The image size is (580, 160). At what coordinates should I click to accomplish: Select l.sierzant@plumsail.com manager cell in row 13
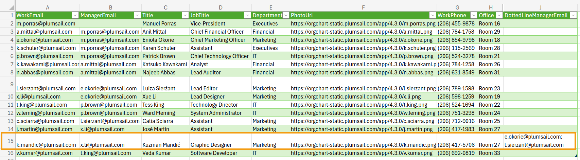point(110,121)
